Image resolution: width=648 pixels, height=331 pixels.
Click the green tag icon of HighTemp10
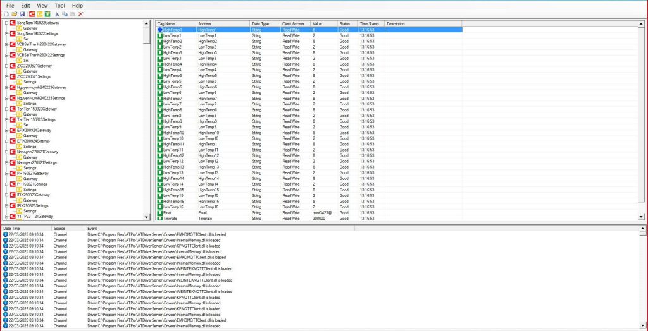click(x=160, y=133)
